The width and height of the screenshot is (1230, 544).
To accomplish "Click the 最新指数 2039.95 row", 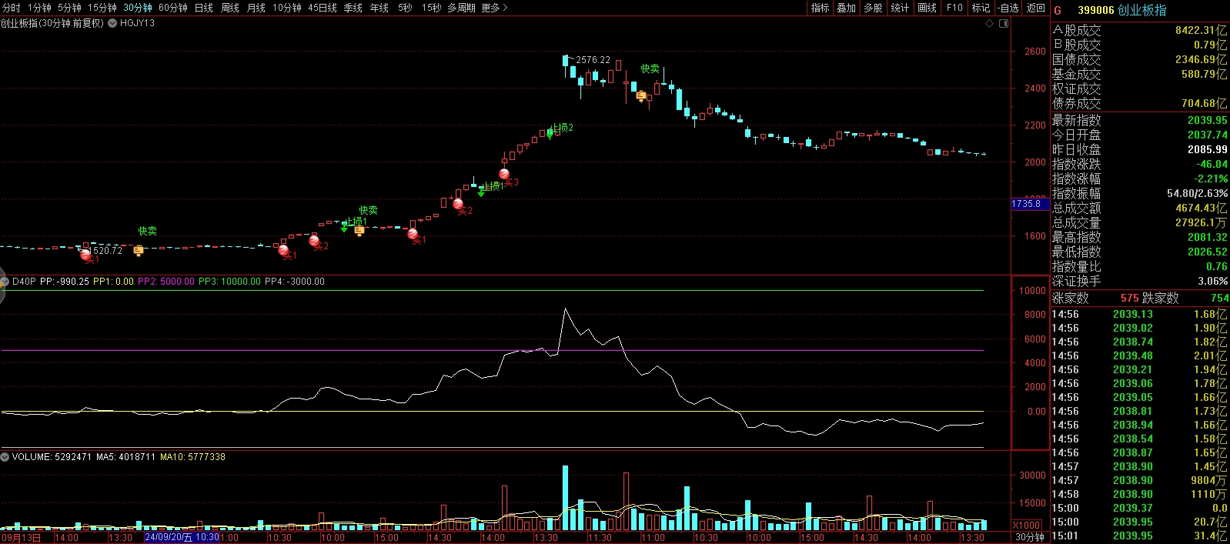I will tap(1140, 120).
